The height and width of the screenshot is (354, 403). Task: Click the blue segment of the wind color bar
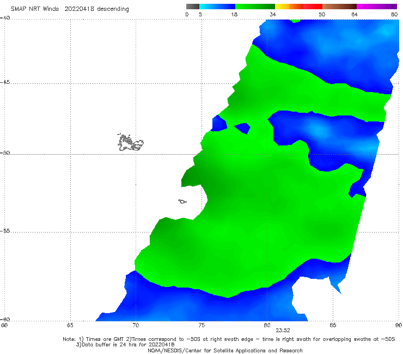click(217, 7)
